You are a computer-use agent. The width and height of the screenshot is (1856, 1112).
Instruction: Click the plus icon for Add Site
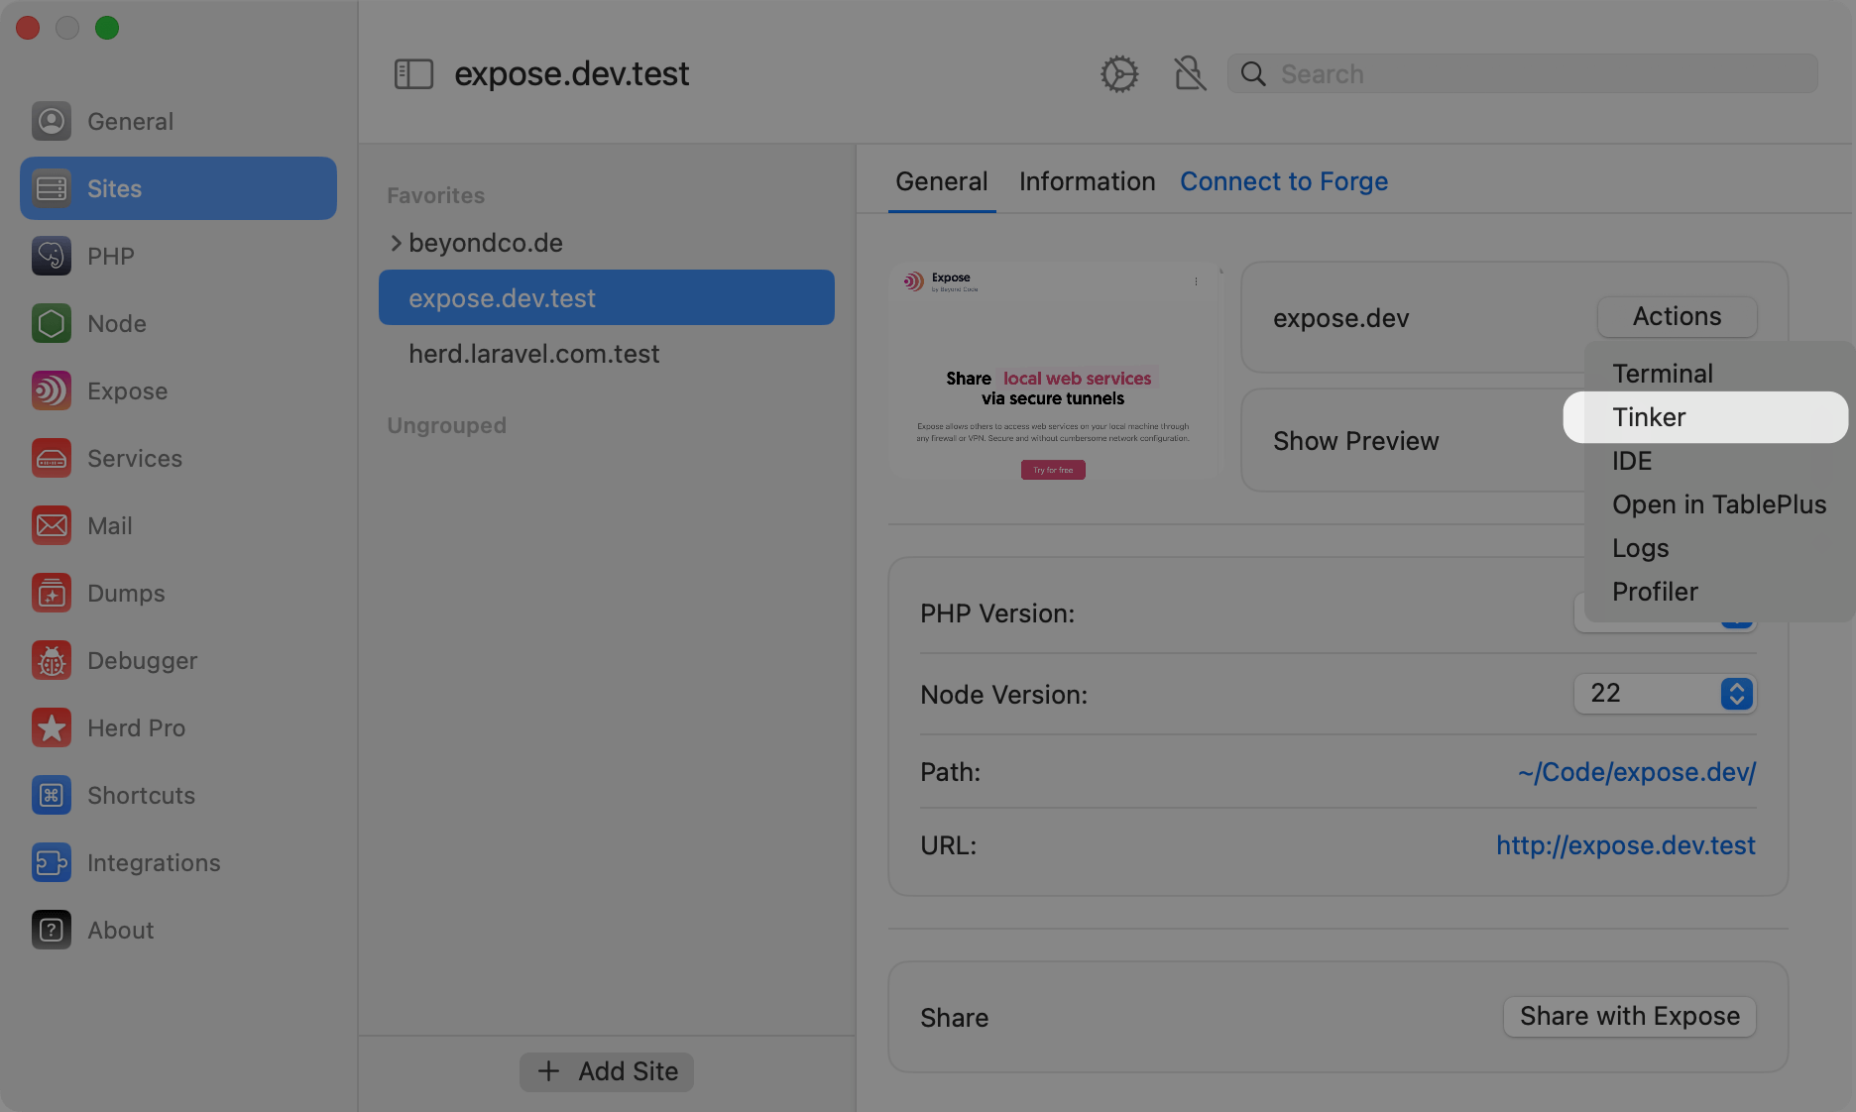548,1071
